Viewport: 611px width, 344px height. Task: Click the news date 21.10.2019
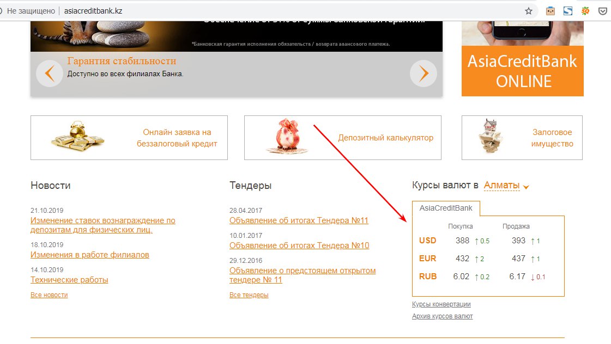click(x=47, y=211)
